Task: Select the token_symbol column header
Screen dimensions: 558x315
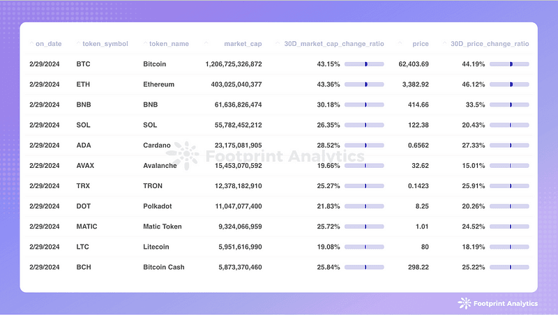Action: [x=105, y=44]
